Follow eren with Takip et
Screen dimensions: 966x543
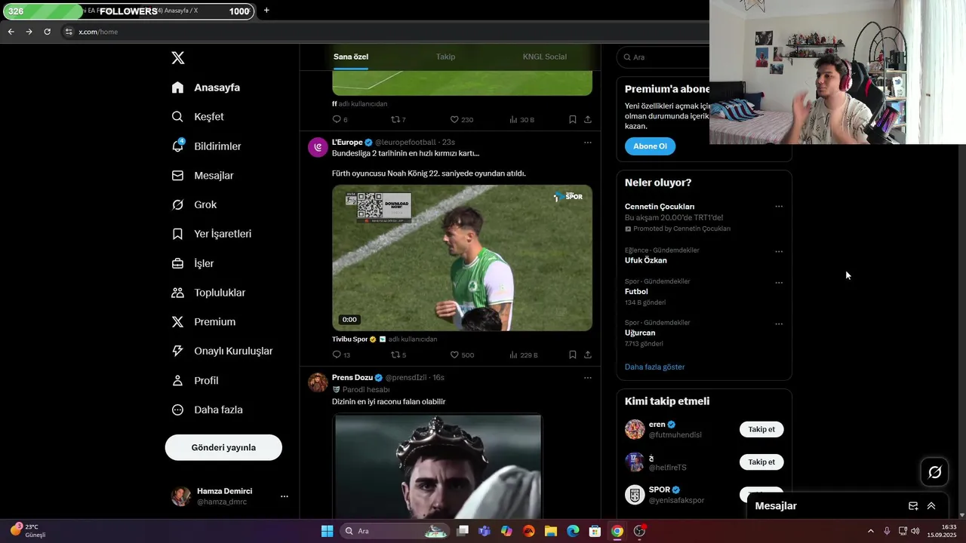761,430
